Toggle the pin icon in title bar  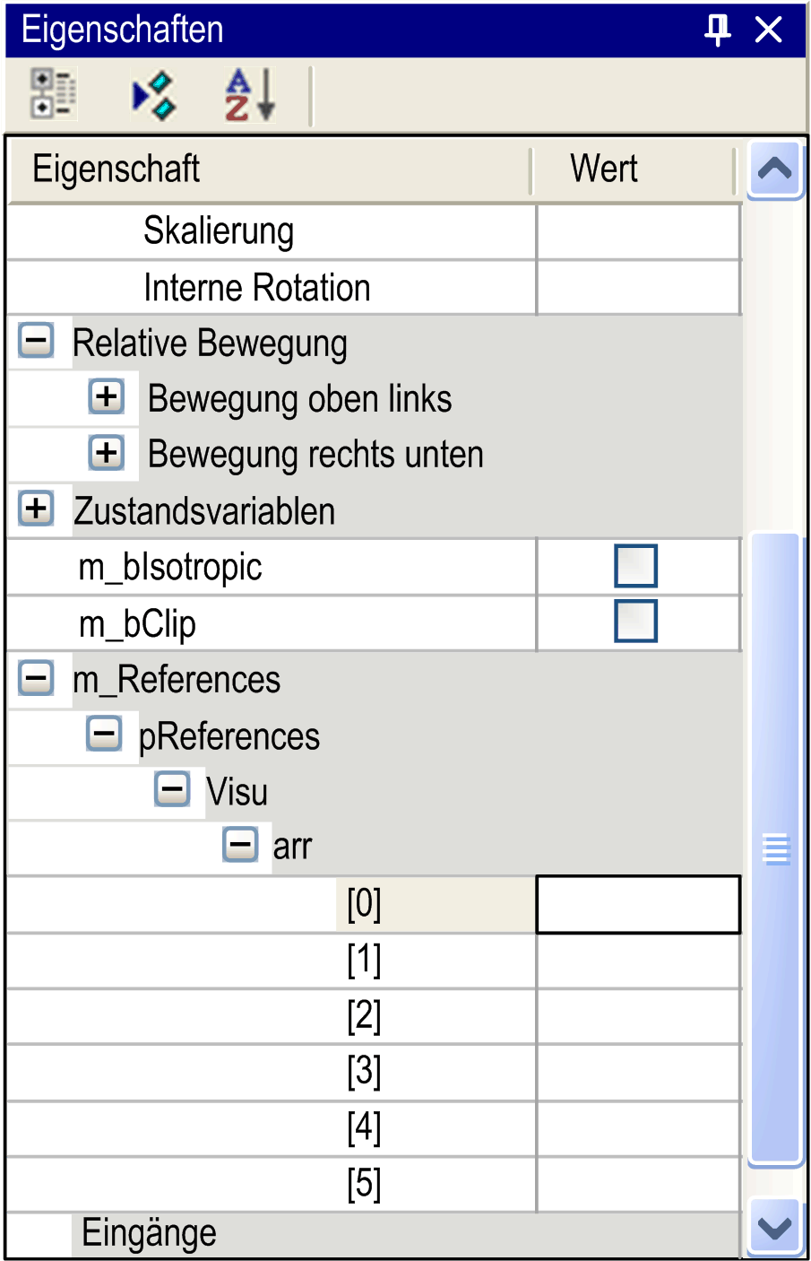(717, 30)
